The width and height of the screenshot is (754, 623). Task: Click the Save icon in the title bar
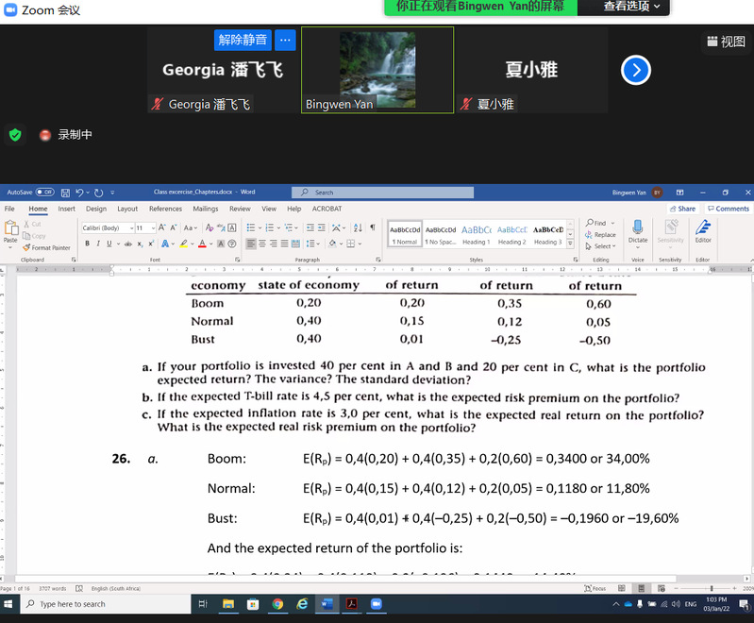pos(68,193)
